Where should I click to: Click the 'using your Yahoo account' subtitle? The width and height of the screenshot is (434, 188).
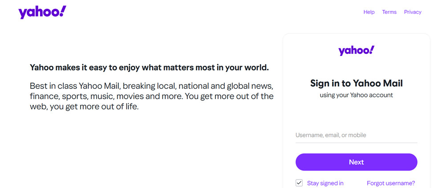pos(356,95)
